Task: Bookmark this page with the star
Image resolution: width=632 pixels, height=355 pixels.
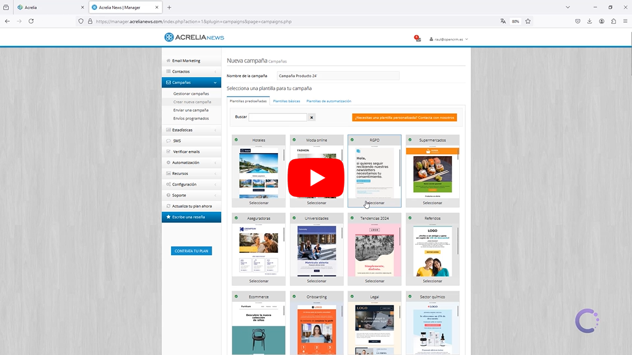Action: [528, 21]
